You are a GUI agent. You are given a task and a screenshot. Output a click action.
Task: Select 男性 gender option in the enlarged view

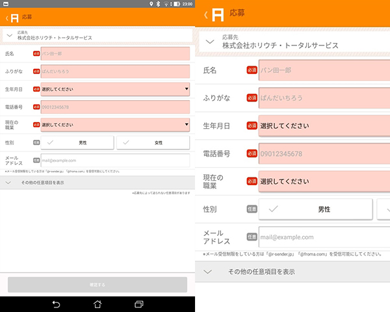[316, 209]
